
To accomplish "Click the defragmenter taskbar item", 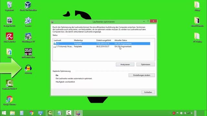I will point(78,113).
